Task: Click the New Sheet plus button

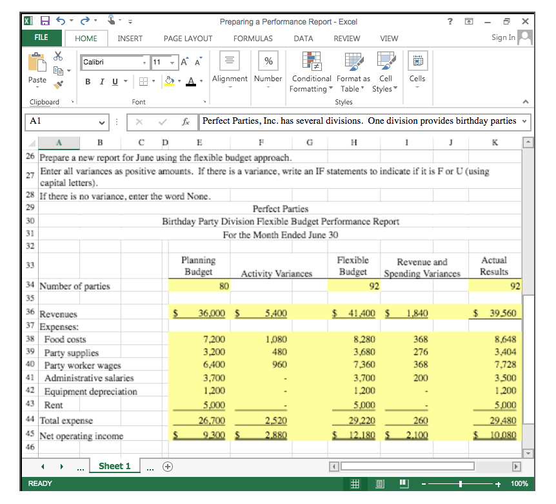Action: tap(167, 466)
